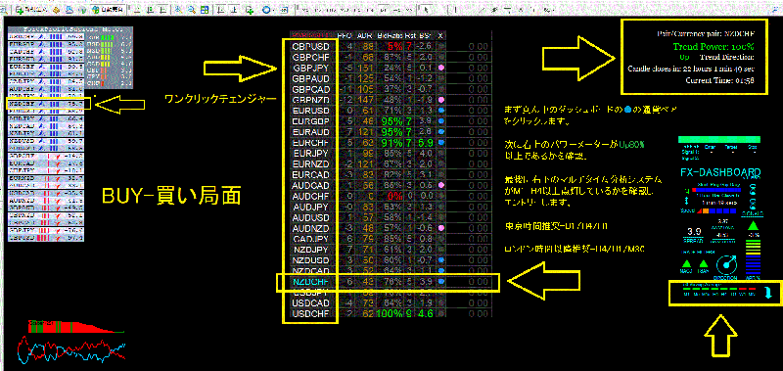Toggle the AutoTrading button in the toolbar

point(108,10)
